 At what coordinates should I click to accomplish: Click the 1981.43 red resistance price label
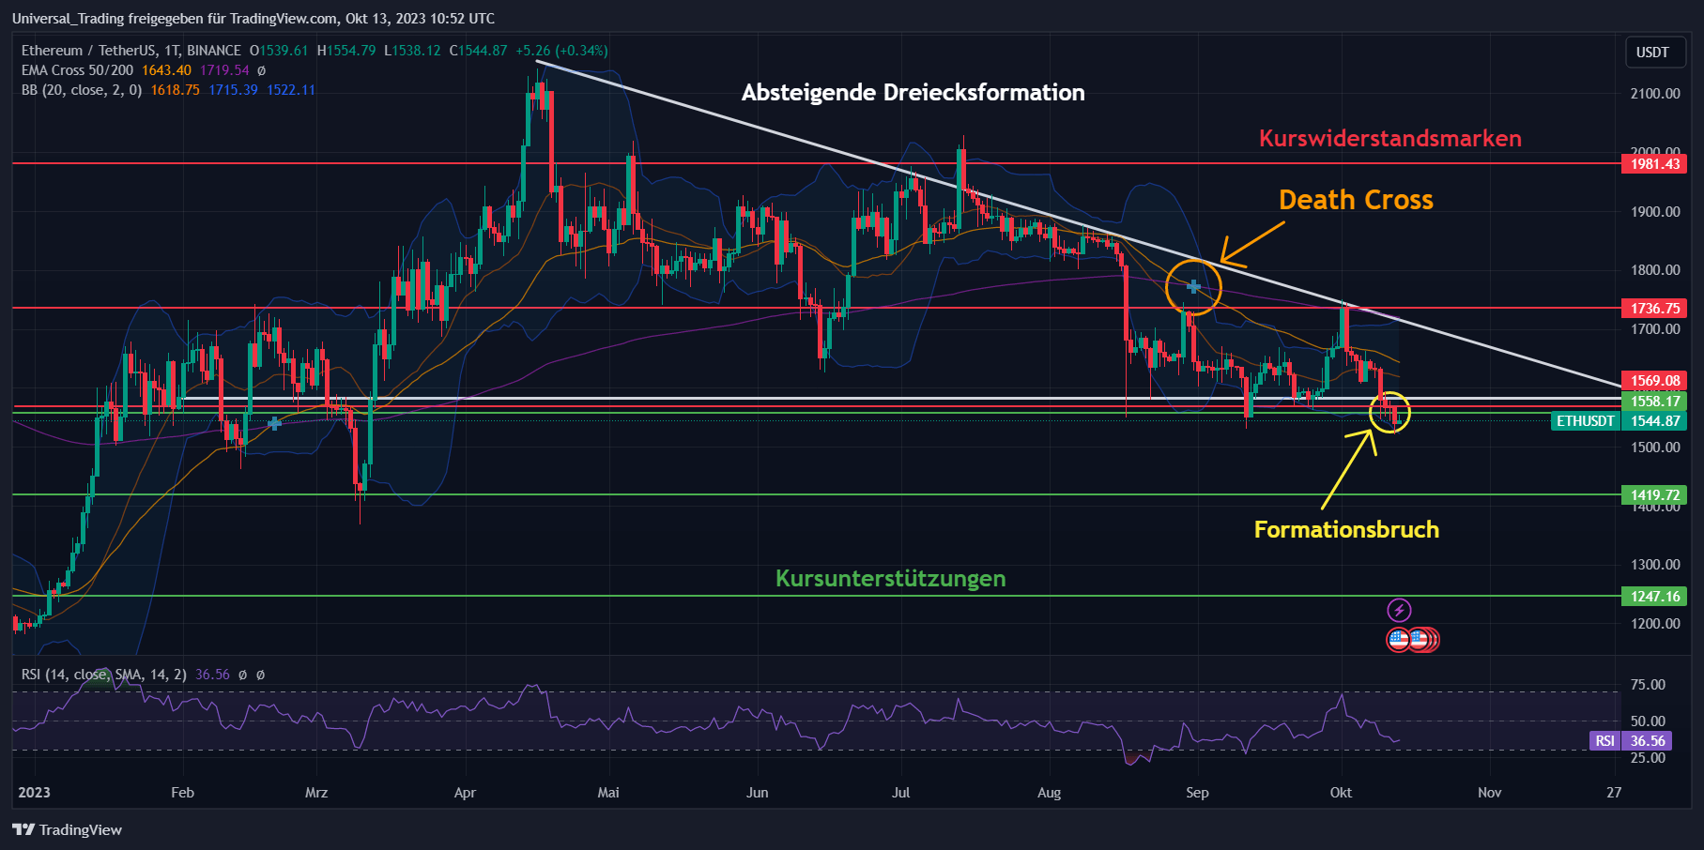[x=1654, y=164]
